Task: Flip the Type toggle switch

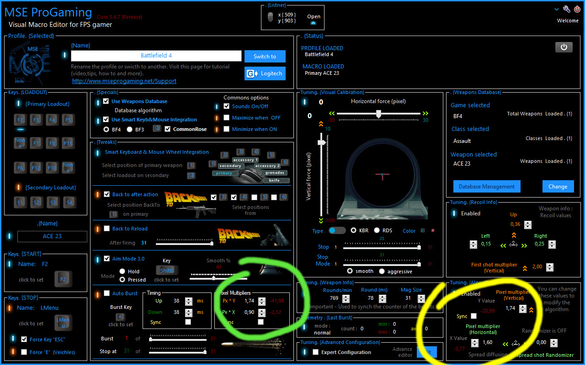Action: pos(337,230)
